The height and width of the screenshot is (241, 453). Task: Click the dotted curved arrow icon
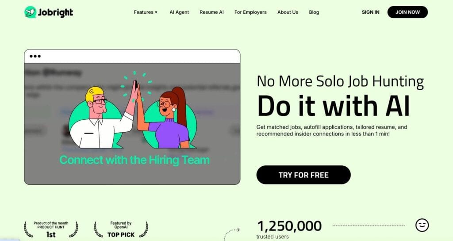click(232, 234)
